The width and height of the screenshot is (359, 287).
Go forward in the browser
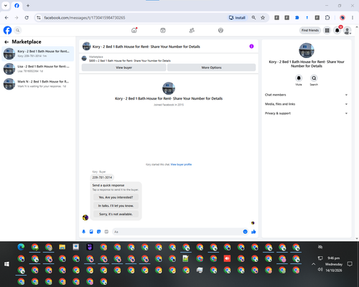17,18
